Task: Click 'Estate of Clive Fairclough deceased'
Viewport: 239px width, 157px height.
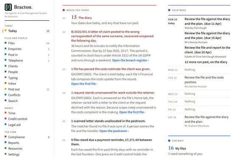Action: click(205, 57)
